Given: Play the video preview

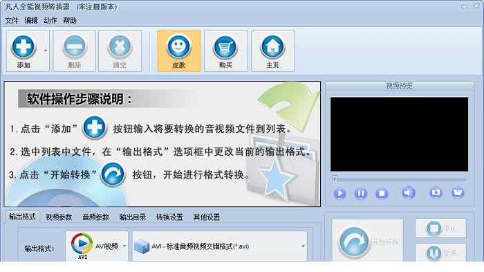Looking at the screenshot, I should [x=340, y=194].
